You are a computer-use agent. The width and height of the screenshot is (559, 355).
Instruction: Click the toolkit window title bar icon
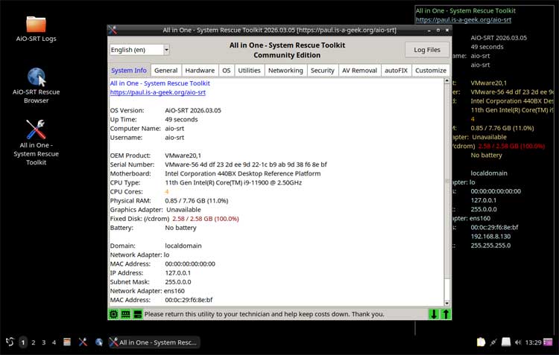[x=113, y=31]
